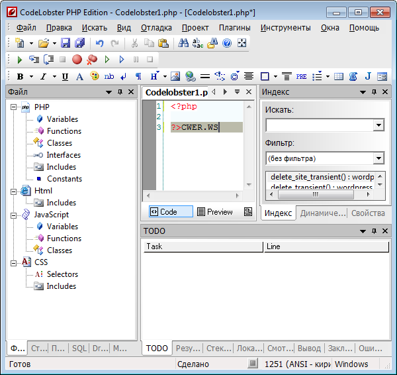Insert table using the grid icon
Image resolution: width=397 pixels, height=375 pixels.
click(339, 77)
